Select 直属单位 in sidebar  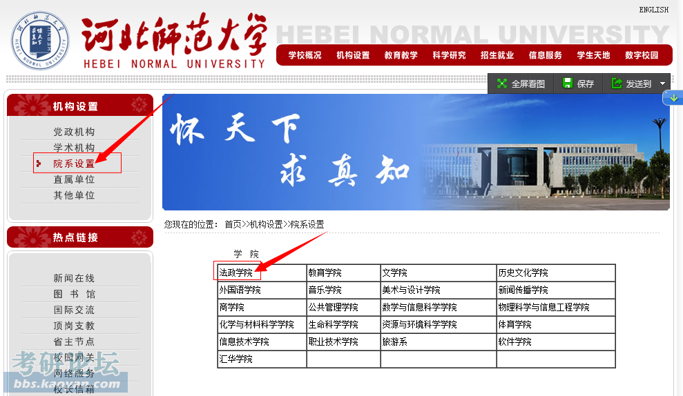(x=74, y=179)
